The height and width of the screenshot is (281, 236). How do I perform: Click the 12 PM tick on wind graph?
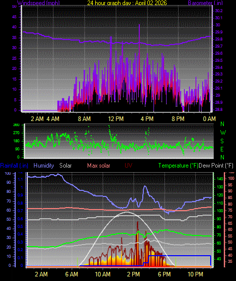(x=116, y=118)
